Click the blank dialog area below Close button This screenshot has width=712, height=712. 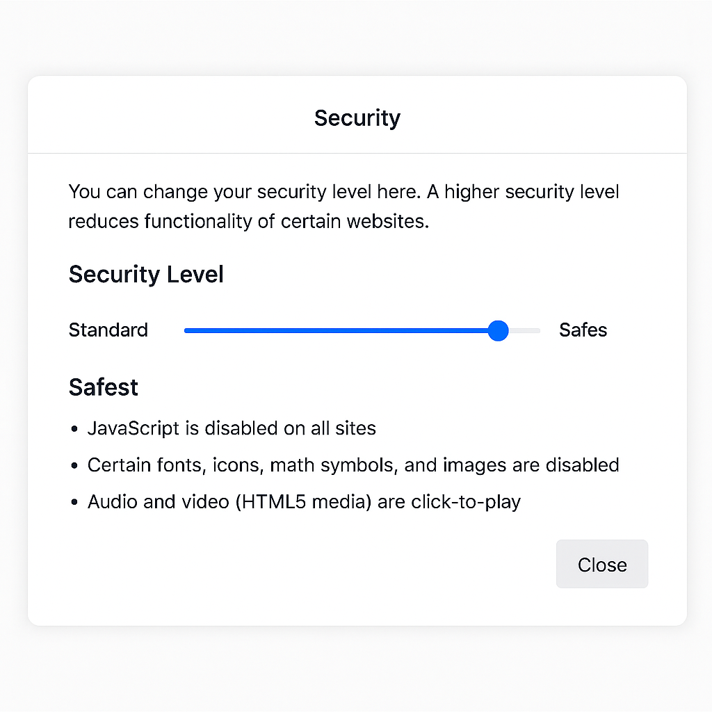357,605
